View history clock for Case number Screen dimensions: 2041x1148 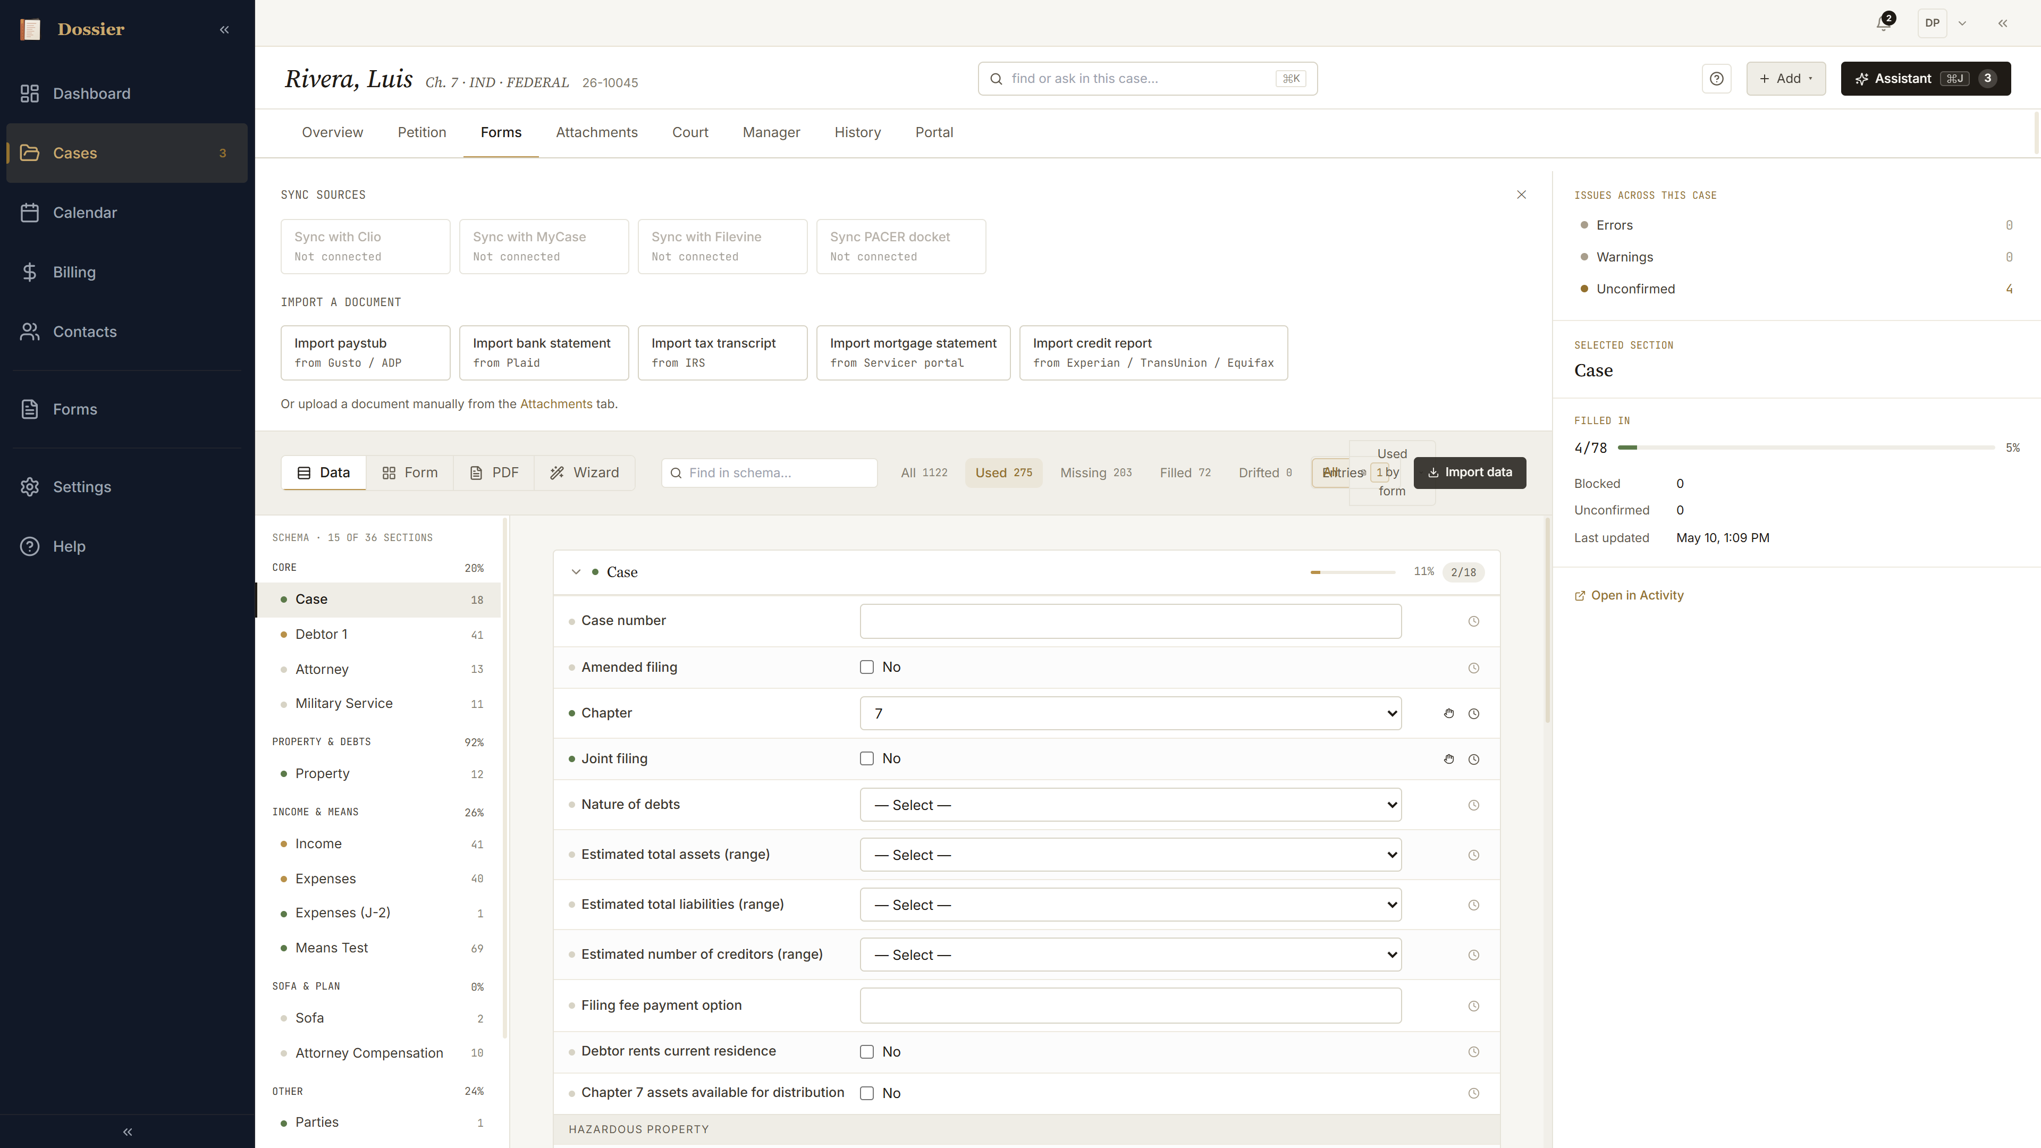pos(1474,621)
